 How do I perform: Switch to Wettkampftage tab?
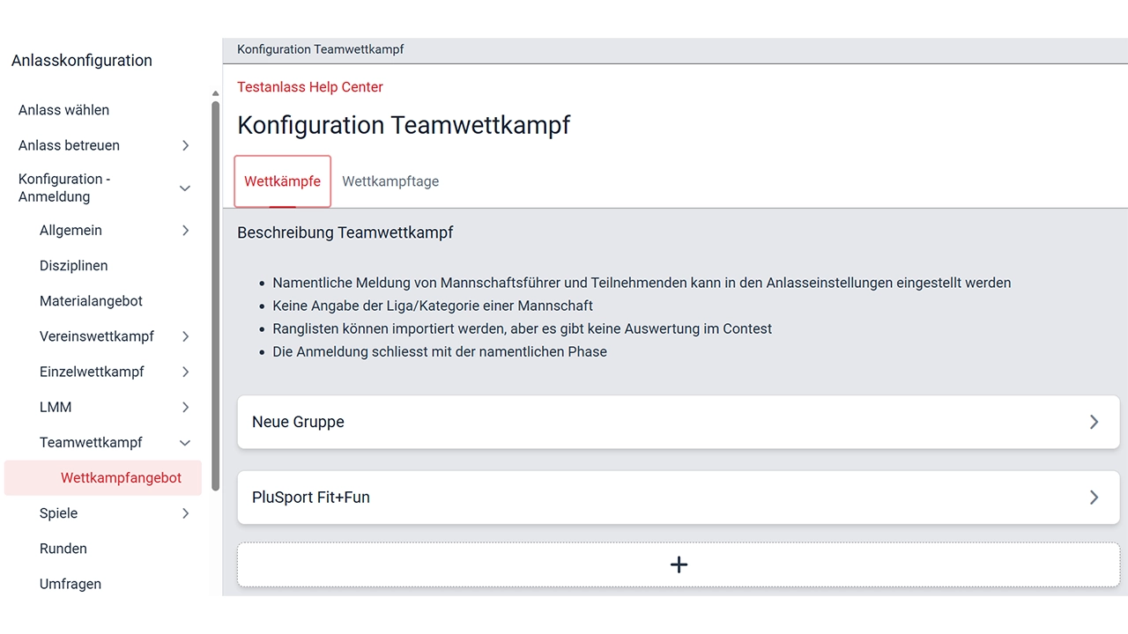tap(390, 181)
